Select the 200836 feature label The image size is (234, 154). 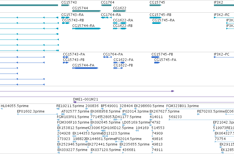coord(92,106)
